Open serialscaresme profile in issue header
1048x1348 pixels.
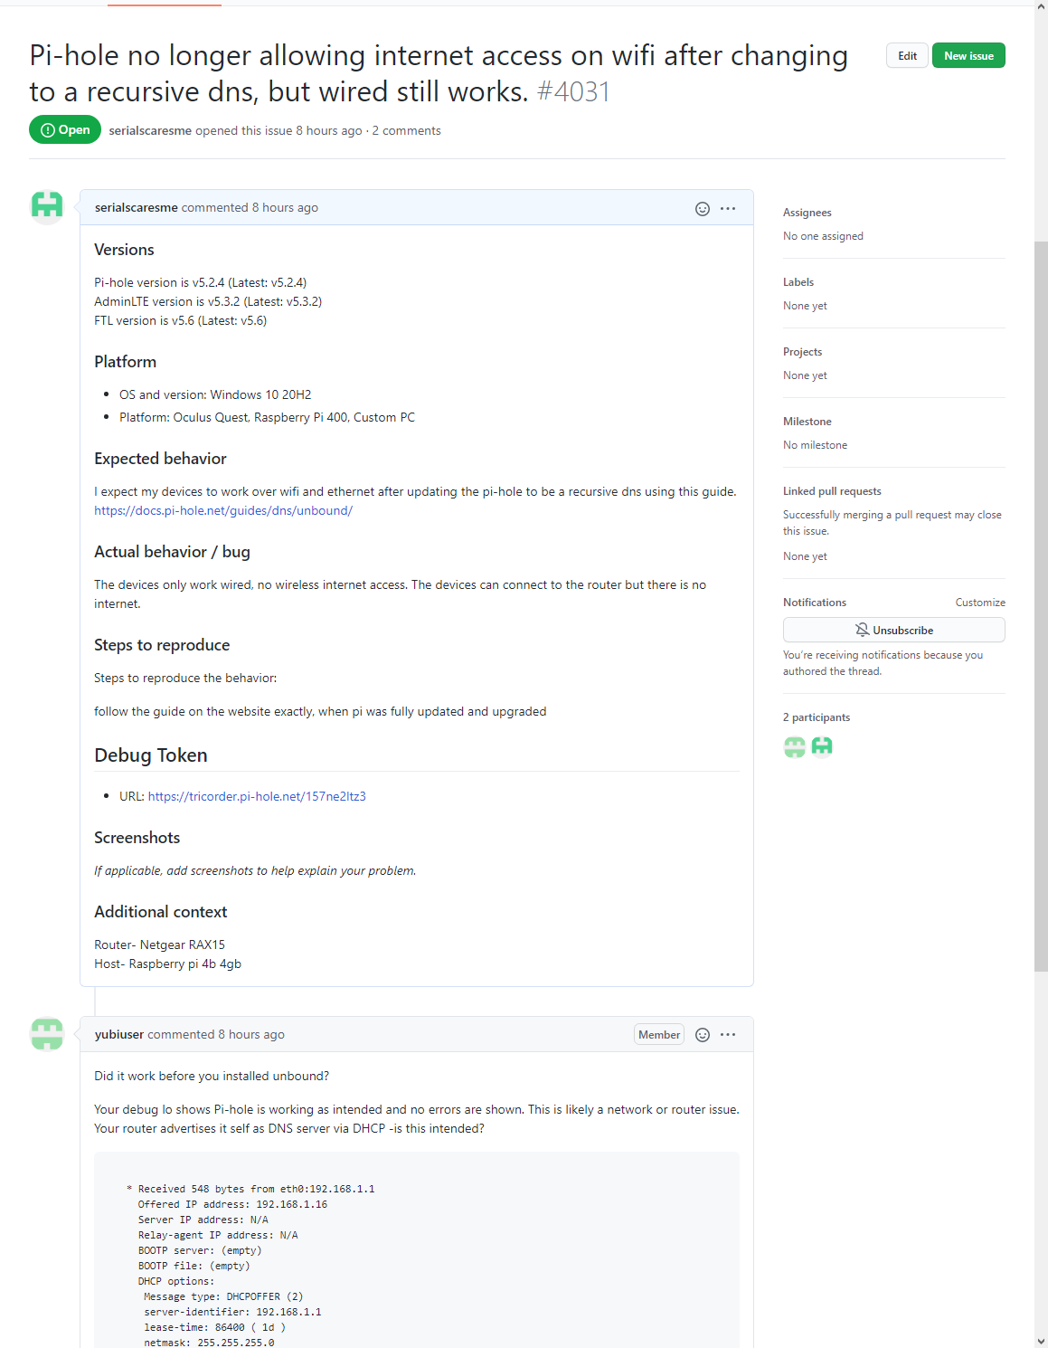coord(150,131)
